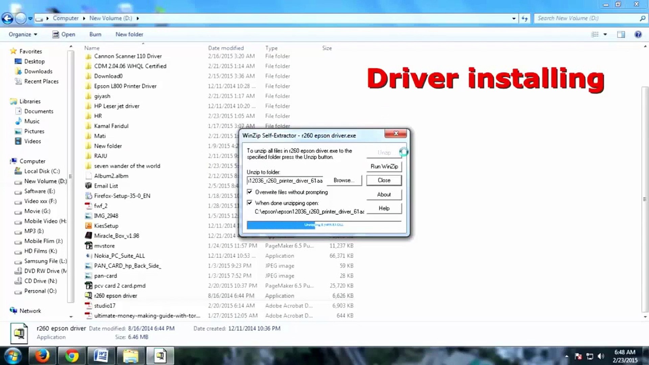The height and width of the screenshot is (365, 649).
Task: Click the refresh address bar icon
Action: (525, 18)
